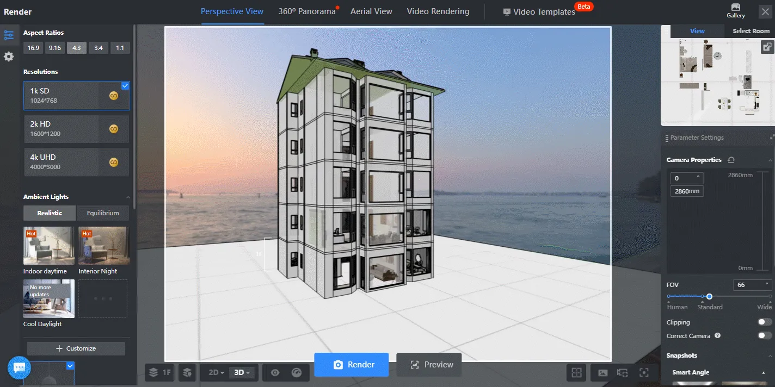
Task: Uncheck the 1k SD resolution checkbox
Action: [125, 85]
